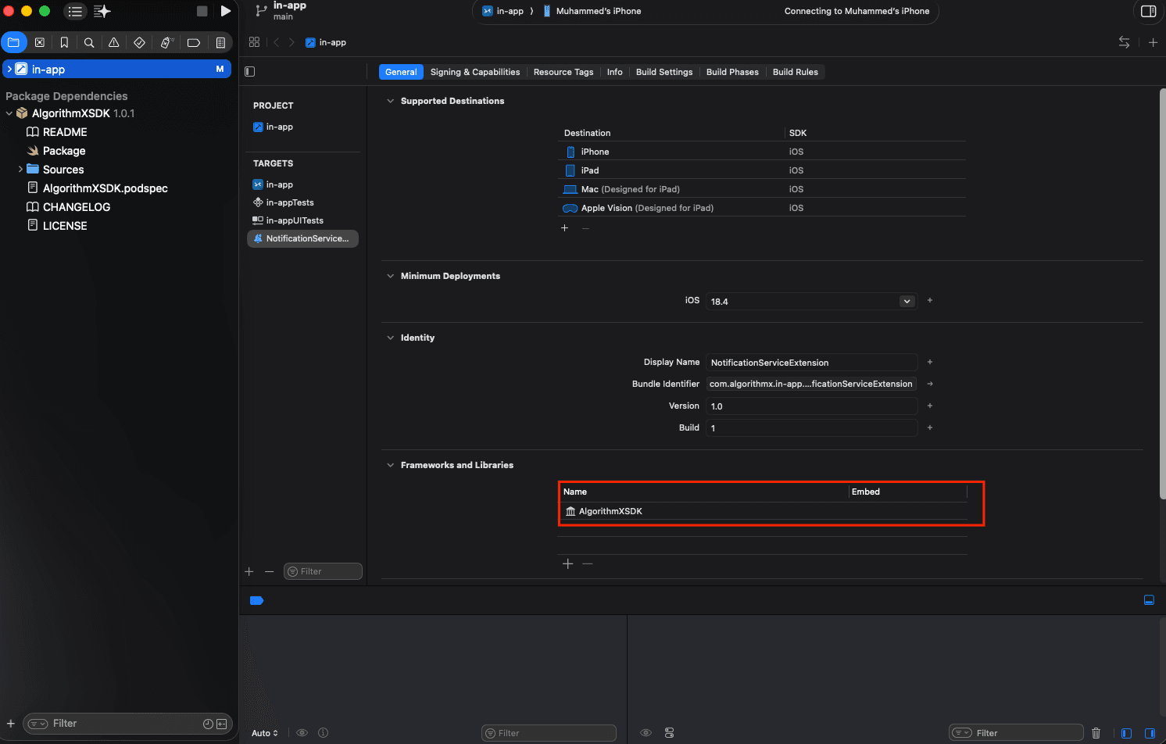This screenshot has height=744, width=1166.
Task: Switch to Signing & Capabilities tab
Action: coord(475,72)
